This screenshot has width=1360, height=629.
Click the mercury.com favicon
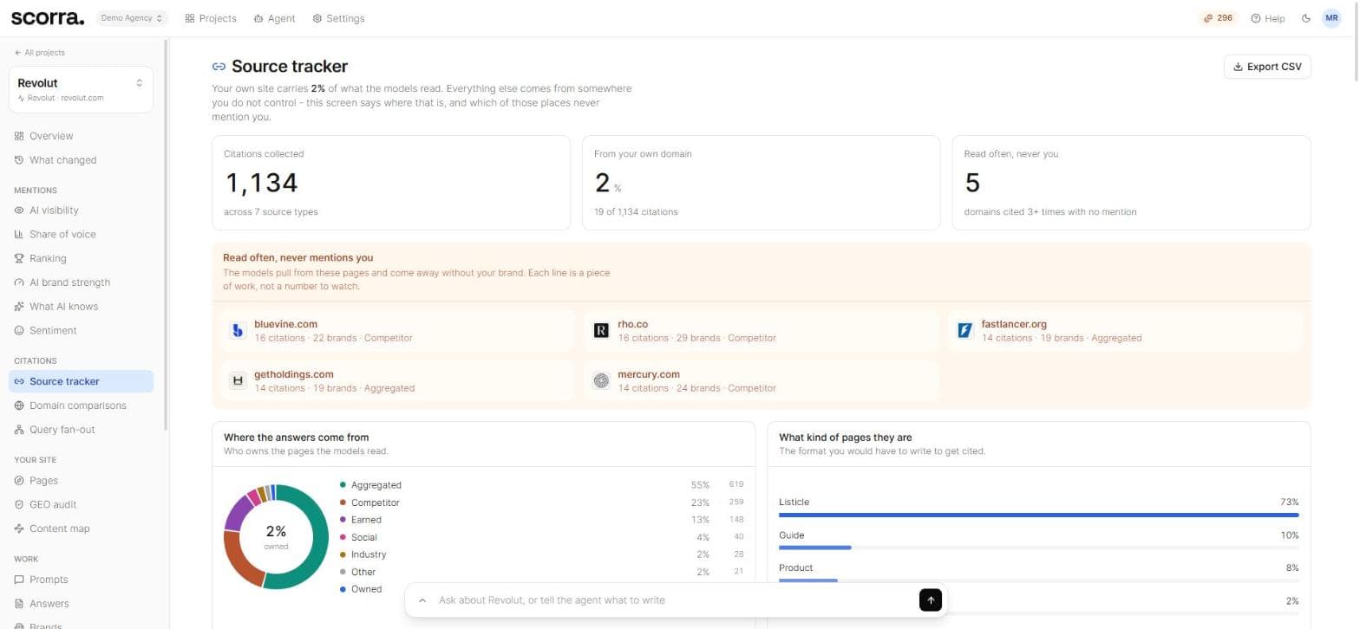(x=601, y=380)
